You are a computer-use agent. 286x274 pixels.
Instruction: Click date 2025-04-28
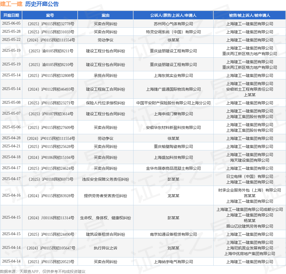(11, 138)
